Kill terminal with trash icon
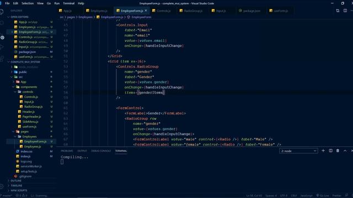Viewport: 353px width, 198px height. [338, 151]
